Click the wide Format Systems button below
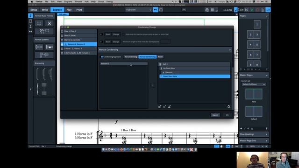Image resolution: width=299 pixels, height=168 pixels. (x=44, y=55)
